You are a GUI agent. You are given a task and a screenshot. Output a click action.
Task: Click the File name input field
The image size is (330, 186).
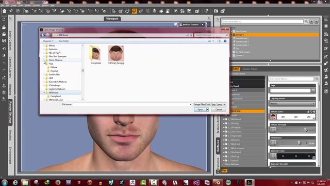tap(132, 104)
